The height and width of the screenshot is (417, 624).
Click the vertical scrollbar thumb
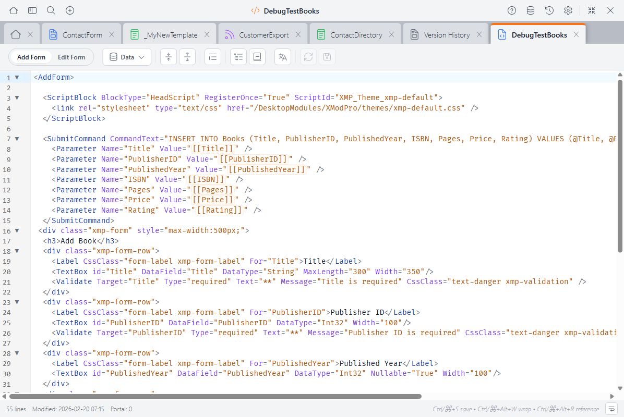click(620, 165)
